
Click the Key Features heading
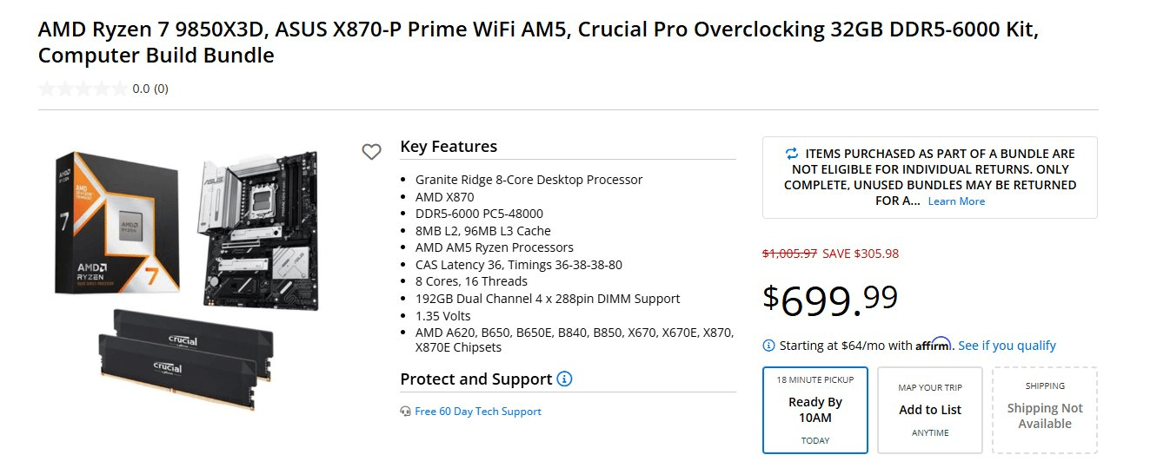(449, 147)
